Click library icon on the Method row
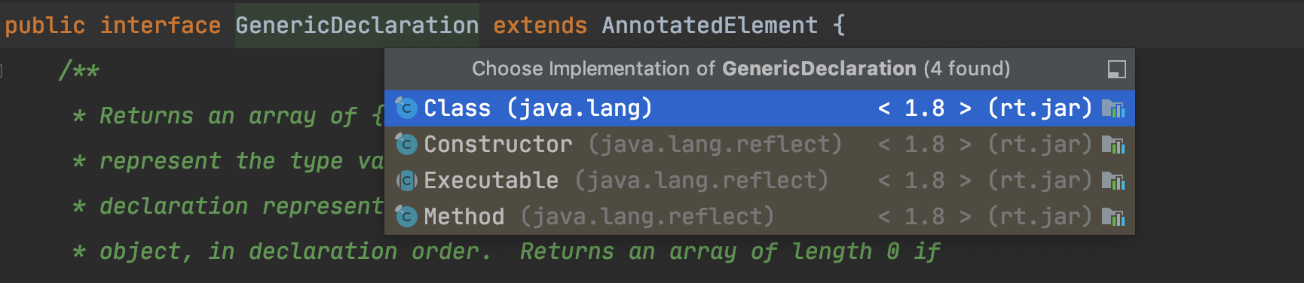This screenshot has height=283, width=1304. point(1113,217)
